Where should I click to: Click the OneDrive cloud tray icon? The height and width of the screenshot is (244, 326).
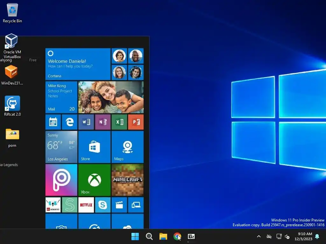(269, 236)
